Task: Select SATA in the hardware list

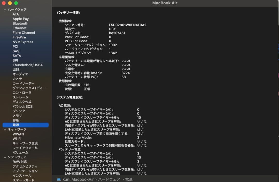Action: point(17,56)
